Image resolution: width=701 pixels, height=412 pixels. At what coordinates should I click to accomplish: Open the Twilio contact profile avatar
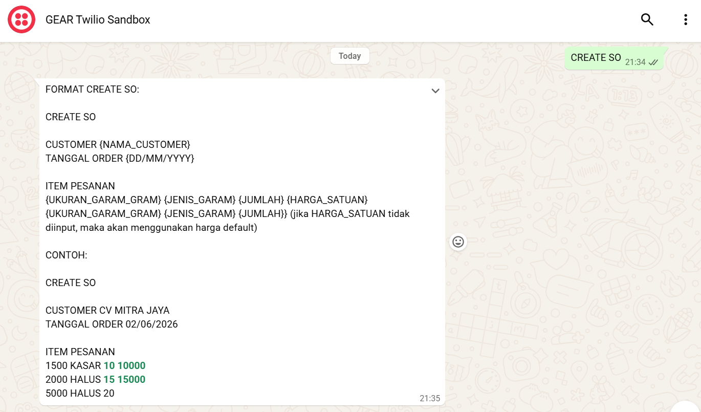click(21, 20)
